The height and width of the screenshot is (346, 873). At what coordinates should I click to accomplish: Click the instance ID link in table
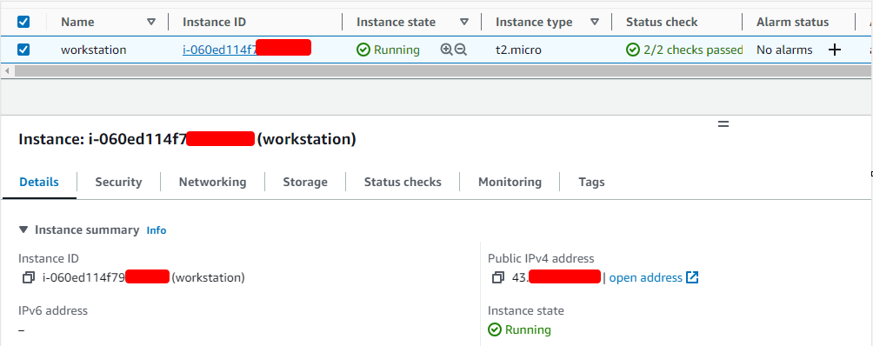point(247,50)
